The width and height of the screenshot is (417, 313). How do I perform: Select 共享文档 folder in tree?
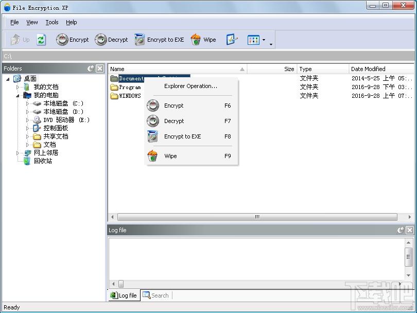click(x=56, y=136)
